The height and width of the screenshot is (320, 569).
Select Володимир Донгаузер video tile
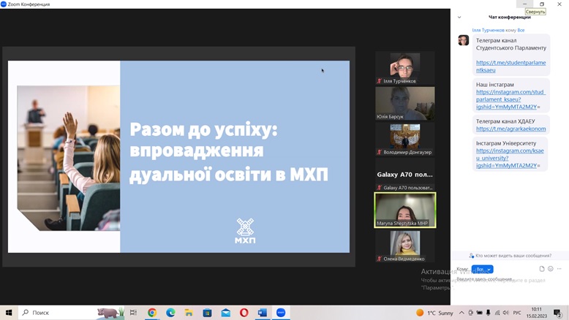coord(405,139)
